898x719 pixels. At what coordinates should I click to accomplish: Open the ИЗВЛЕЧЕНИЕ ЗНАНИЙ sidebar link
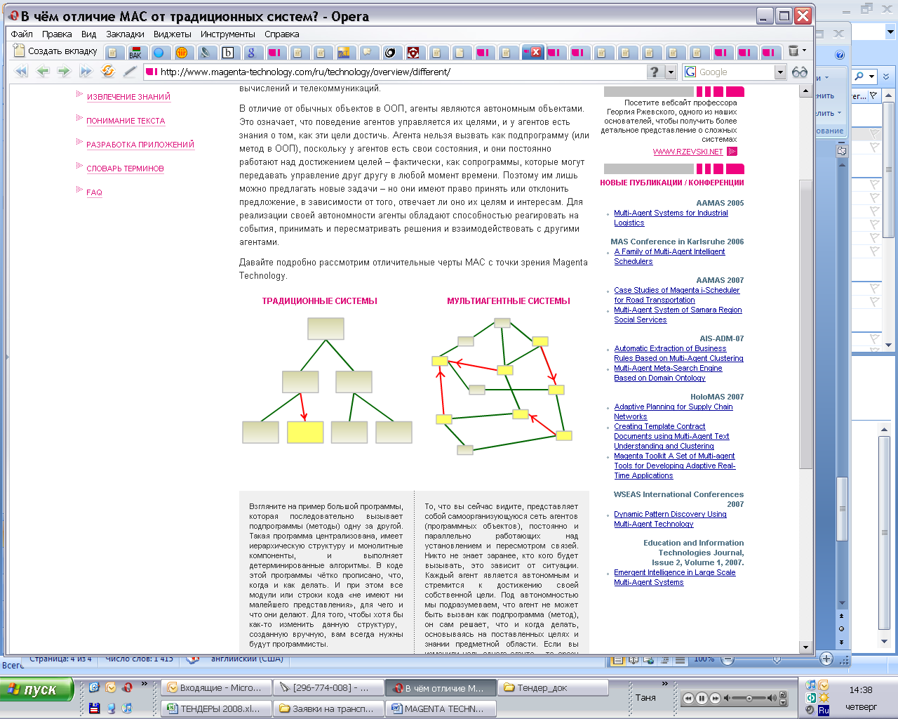pyautogui.click(x=128, y=97)
